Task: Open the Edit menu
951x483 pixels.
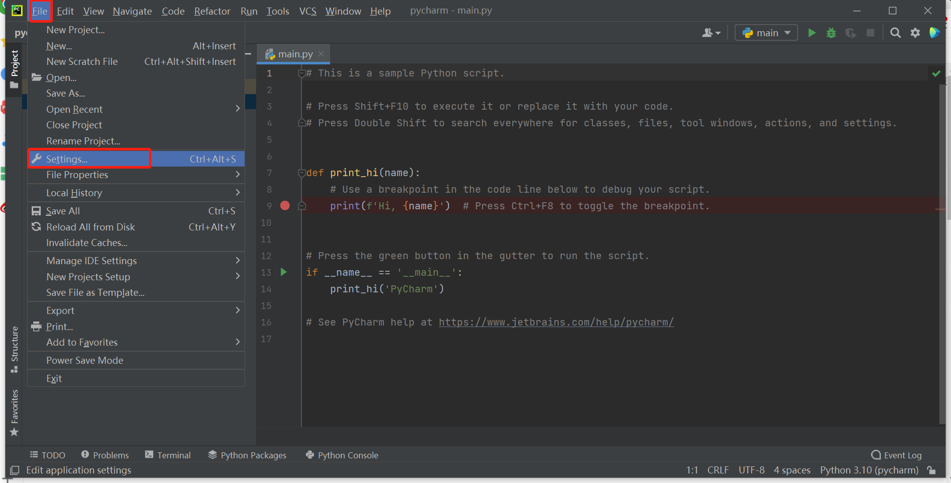Action: pos(65,11)
